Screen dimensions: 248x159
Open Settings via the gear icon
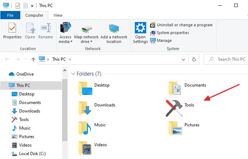point(140,28)
